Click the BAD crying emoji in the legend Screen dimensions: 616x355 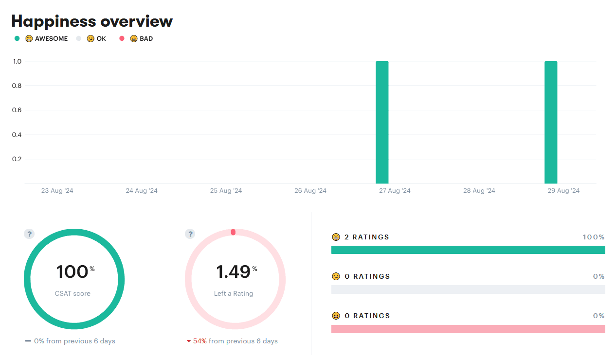(x=133, y=38)
